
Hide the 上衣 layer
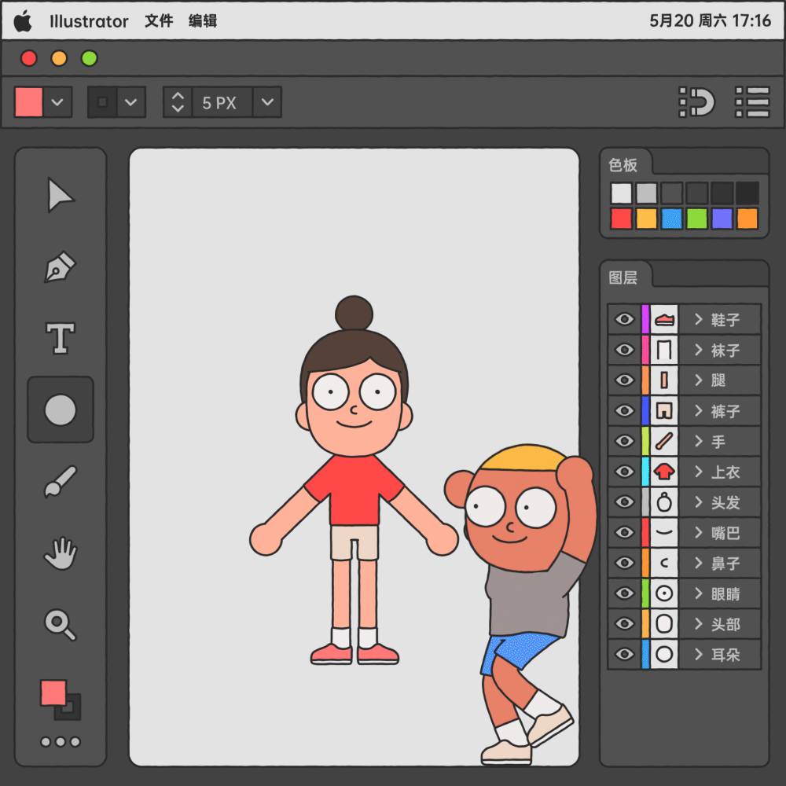pos(625,472)
